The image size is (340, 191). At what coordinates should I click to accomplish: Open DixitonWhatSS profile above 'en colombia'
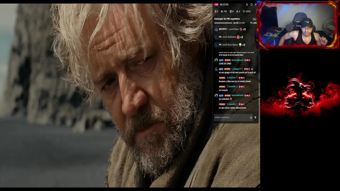pos(237,95)
